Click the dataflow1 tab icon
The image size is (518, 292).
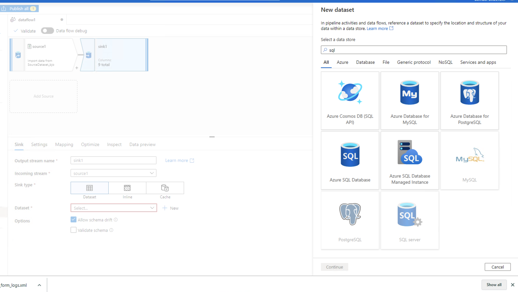pyautogui.click(x=13, y=20)
